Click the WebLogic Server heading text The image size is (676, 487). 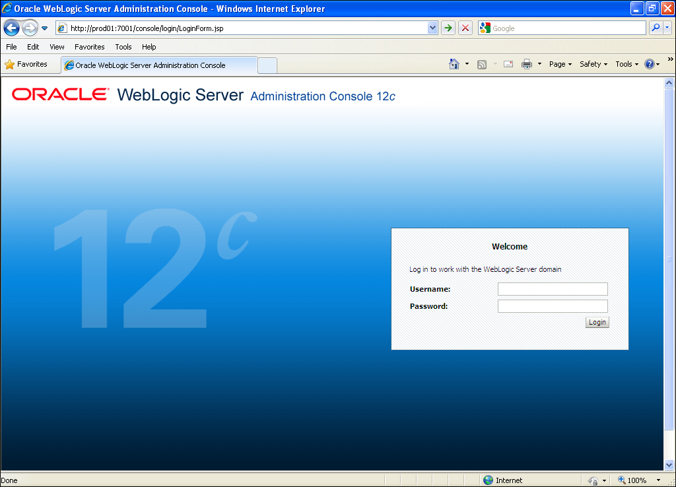click(180, 95)
